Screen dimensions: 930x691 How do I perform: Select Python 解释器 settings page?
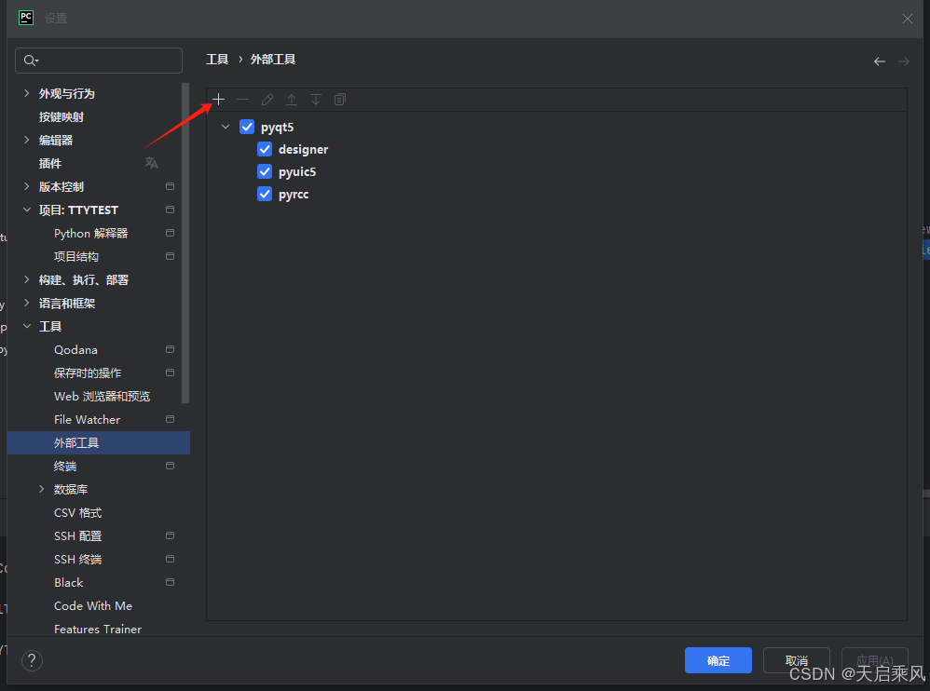tap(90, 234)
